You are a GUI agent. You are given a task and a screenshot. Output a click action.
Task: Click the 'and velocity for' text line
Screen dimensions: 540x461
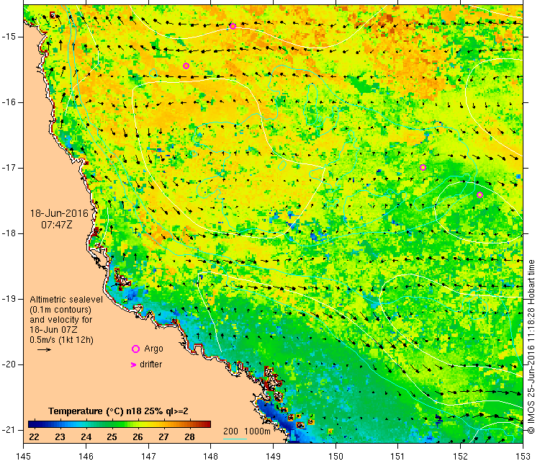(61, 320)
